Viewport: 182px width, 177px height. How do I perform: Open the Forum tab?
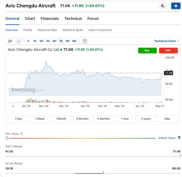pyautogui.click(x=93, y=19)
